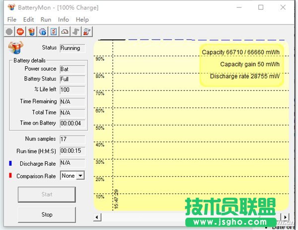Click the yellow capacity info box on chart
The image size is (298, 230).
(241, 64)
